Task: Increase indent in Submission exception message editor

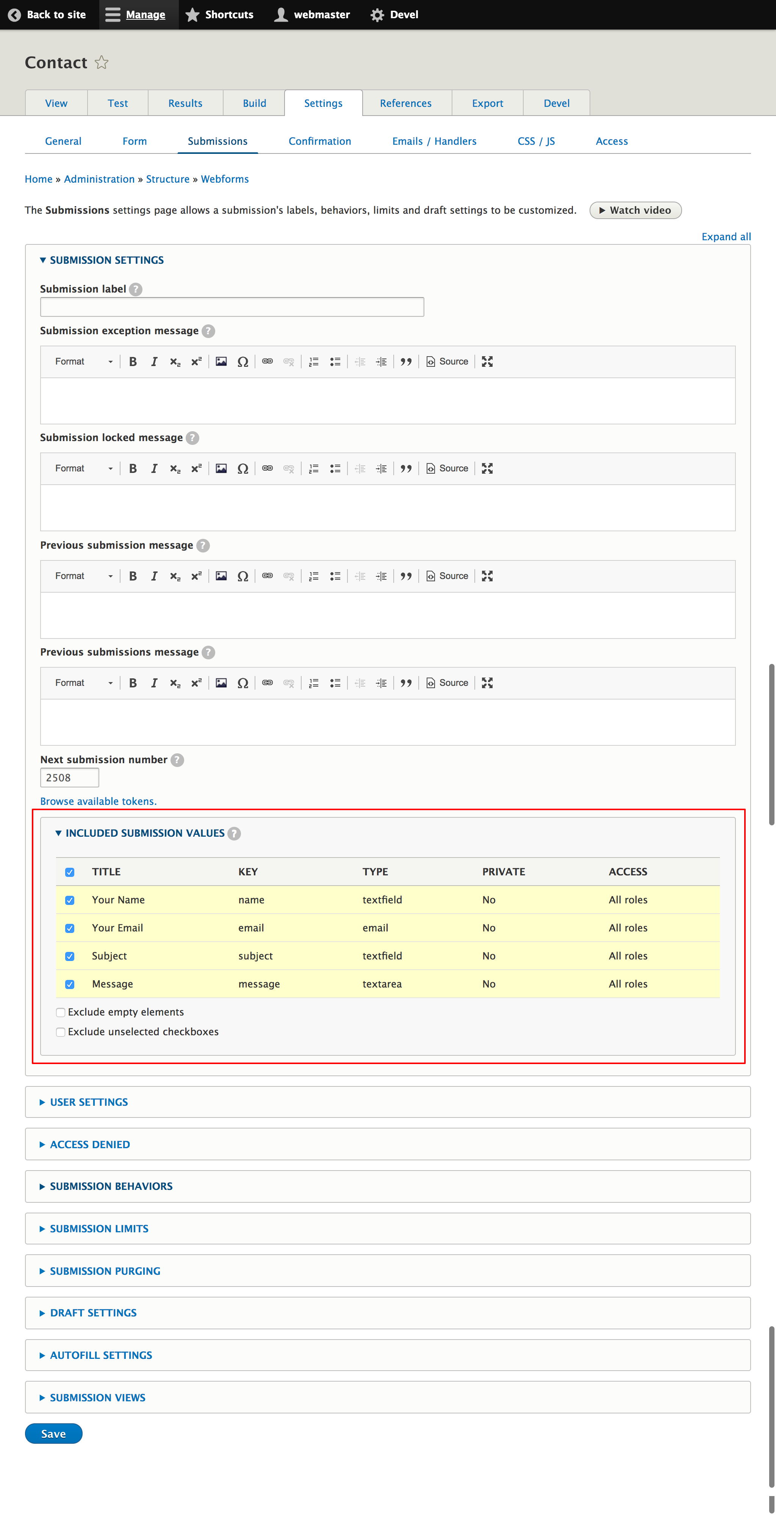Action: (382, 362)
